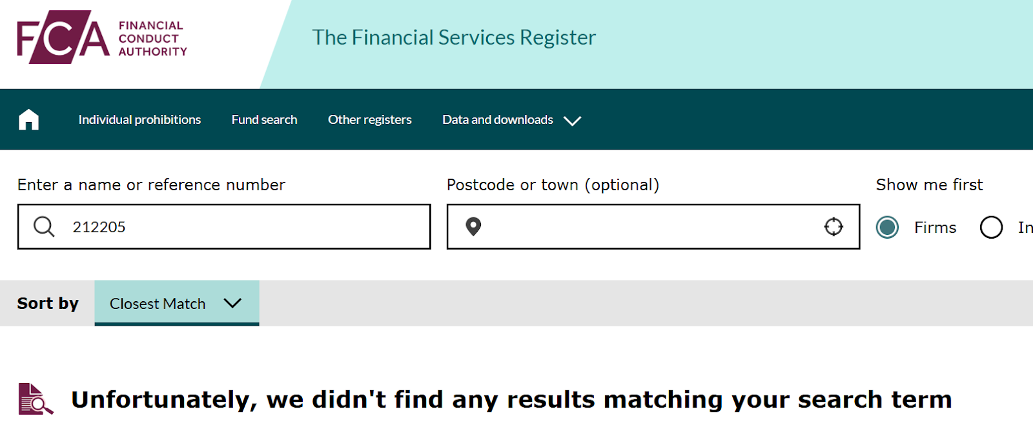This screenshot has width=1033, height=427.
Task: Use the current-location crosshair icon
Action: pyautogui.click(x=834, y=226)
